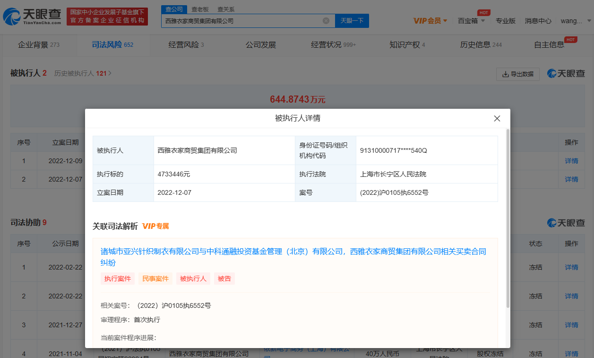Click the 644.8743万元 total amount
The height and width of the screenshot is (358, 594).
298,99
